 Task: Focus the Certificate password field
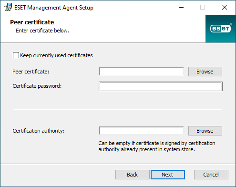(161, 86)
